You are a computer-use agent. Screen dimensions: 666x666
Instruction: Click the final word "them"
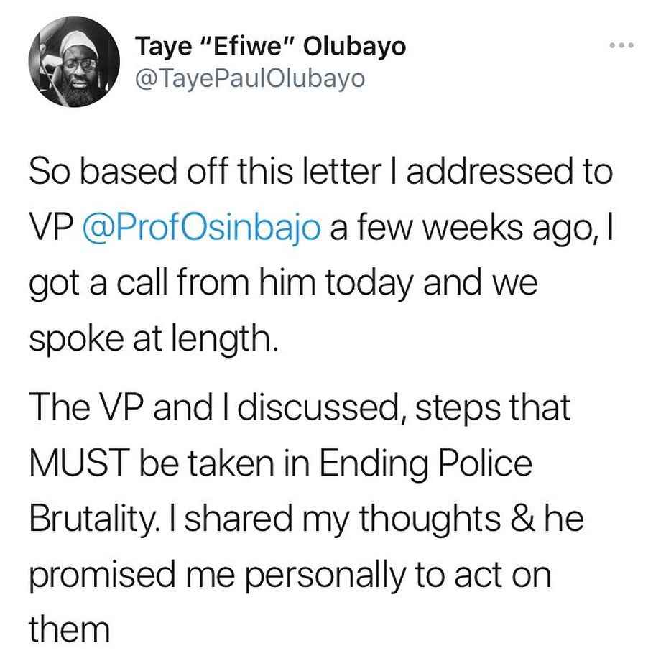click(69, 629)
